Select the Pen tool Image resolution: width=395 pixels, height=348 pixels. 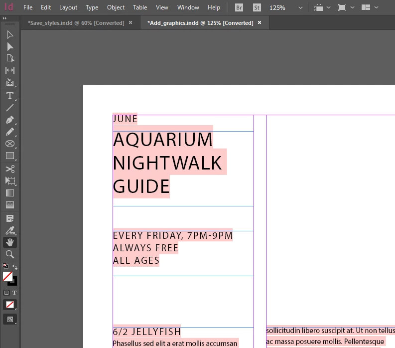click(x=10, y=120)
